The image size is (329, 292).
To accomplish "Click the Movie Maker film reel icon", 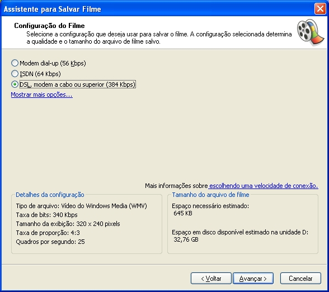I will coord(311,32).
